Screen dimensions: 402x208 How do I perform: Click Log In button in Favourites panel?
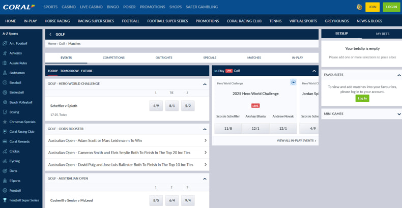(362, 98)
